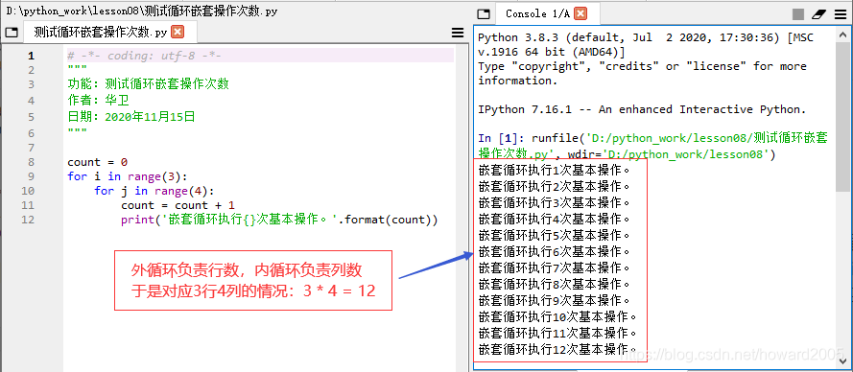Select the Console 1/A tab
This screenshot has height=372, width=853.
pyautogui.click(x=547, y=14)
